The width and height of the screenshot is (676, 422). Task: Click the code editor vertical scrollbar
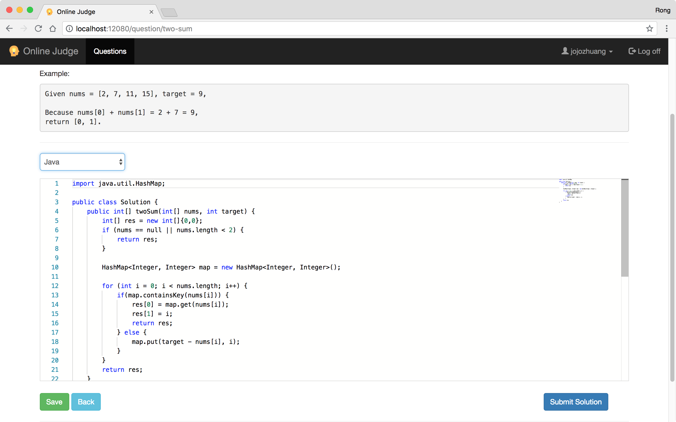pos(625,228)
